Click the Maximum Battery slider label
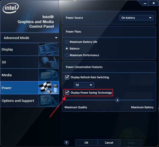This screenshot has width=159, height=147. [142, 107]
